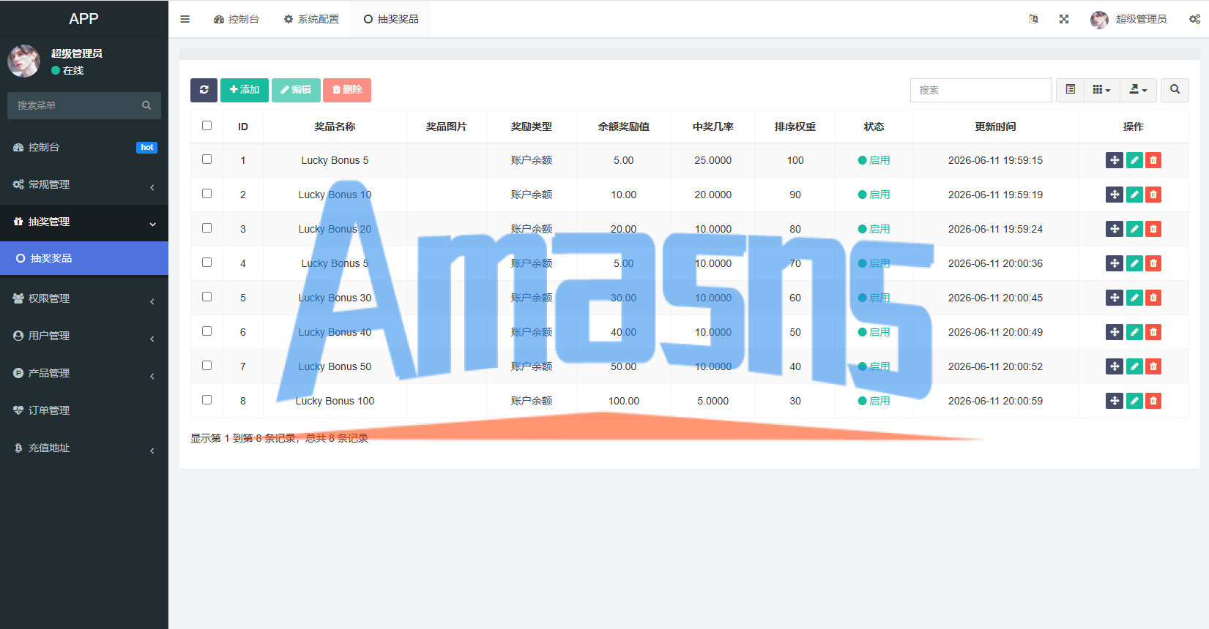The width and height of the screenshot is (1209, 629).
Task: Open the columns visibility dropdown
Action: tap(1102, 90)
